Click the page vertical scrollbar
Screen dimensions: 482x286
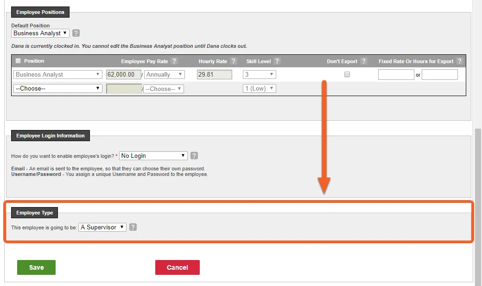click(478, 206)
